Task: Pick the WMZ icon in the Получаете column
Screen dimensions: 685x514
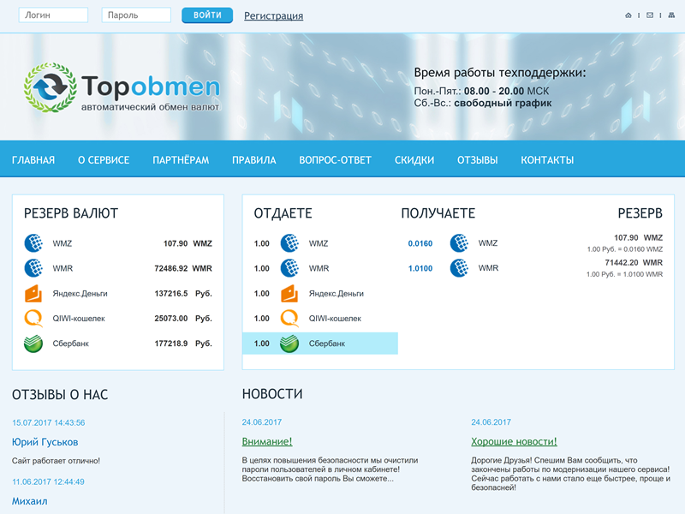Action: (460, 243)
